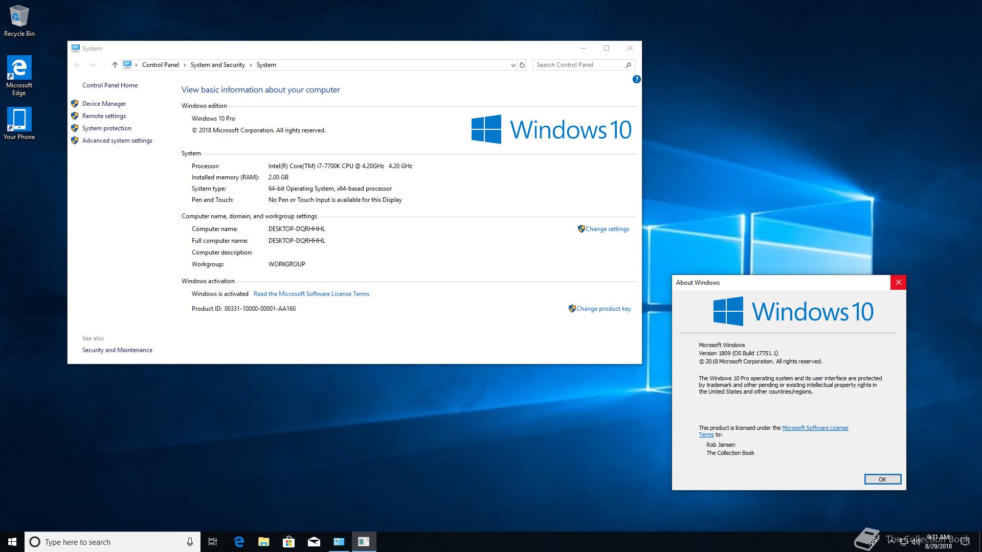
Task: Click Change product key link
Action: point(604,309)
